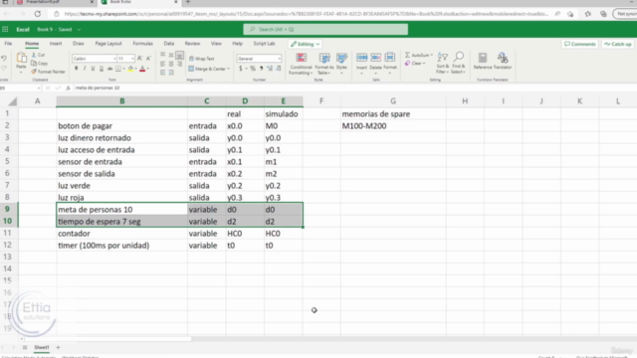This screenshot has width=637, height=358.
Task: Open the Editing mode dropdown
Action: click(306, 44)
